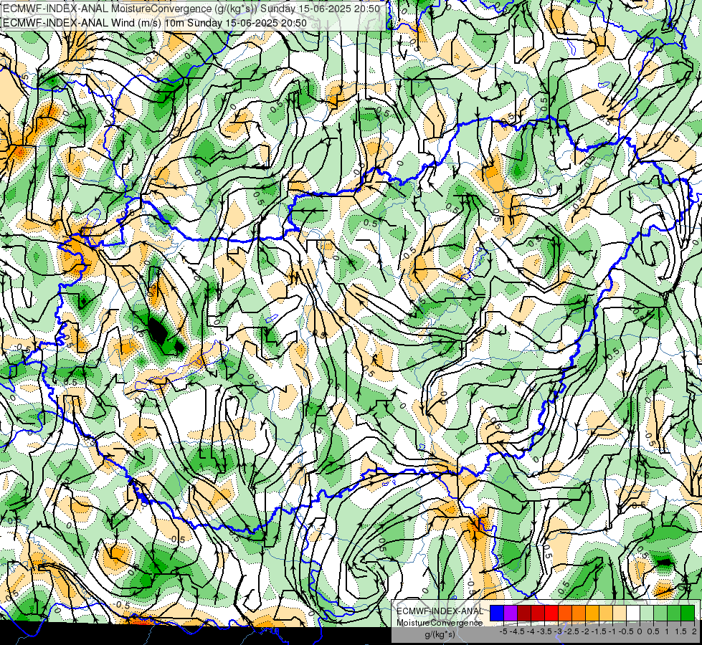Click the -5 tick label on the legend scale

point(503,631)
